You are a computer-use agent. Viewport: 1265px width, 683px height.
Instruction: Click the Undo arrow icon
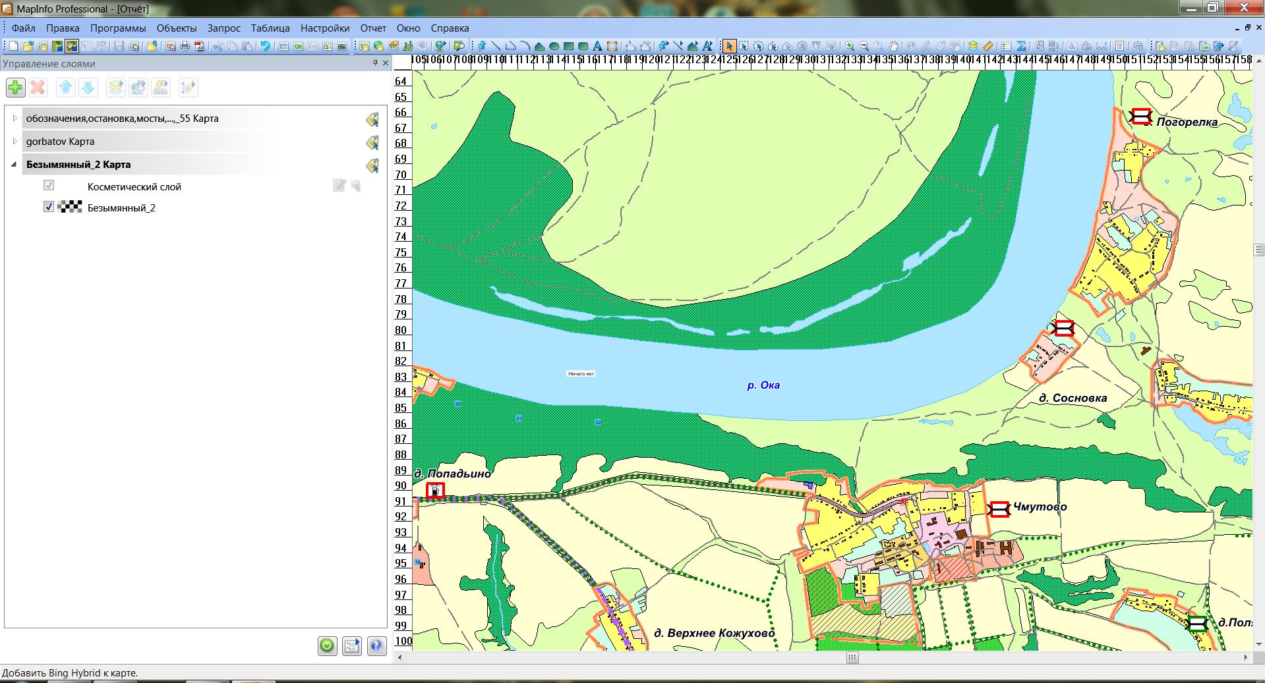pyautogui.click(x=265, y=46)
